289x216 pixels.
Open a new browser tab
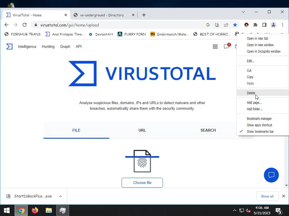144,15
